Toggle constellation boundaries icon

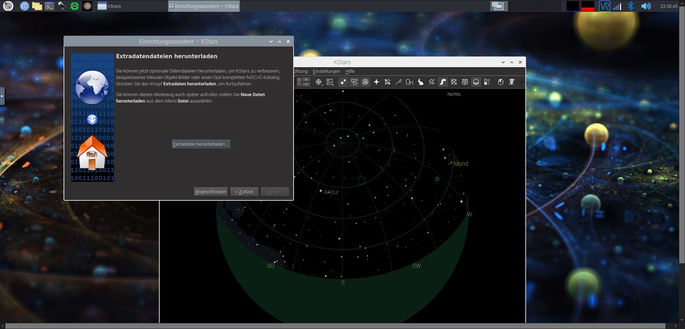[x=431, y=82]
